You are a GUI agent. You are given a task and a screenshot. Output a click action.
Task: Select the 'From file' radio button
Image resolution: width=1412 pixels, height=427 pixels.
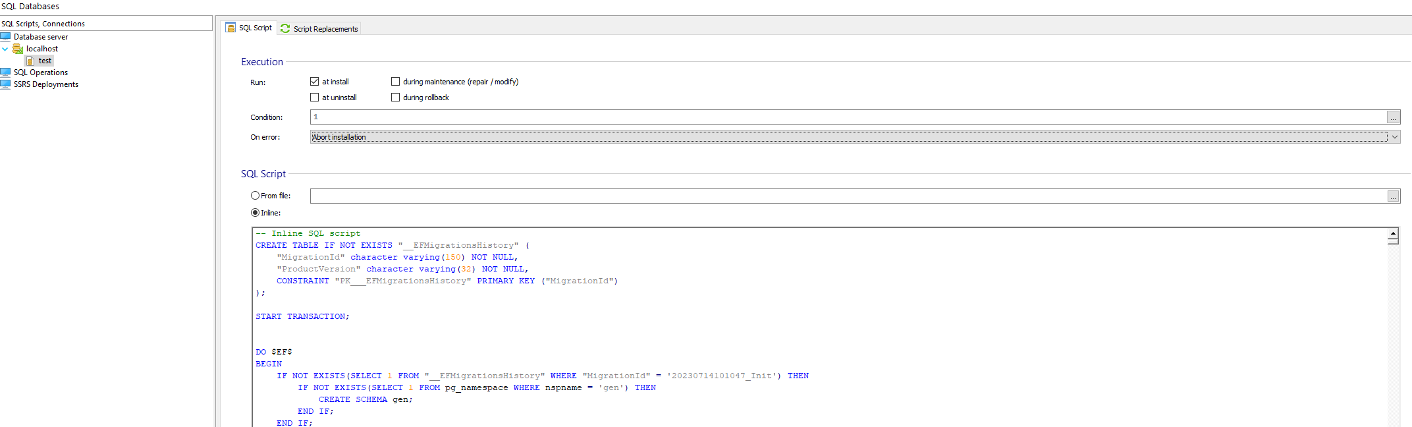point(255,196)
